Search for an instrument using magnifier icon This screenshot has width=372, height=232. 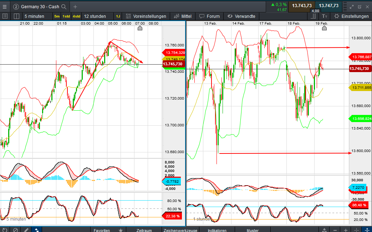64,7
